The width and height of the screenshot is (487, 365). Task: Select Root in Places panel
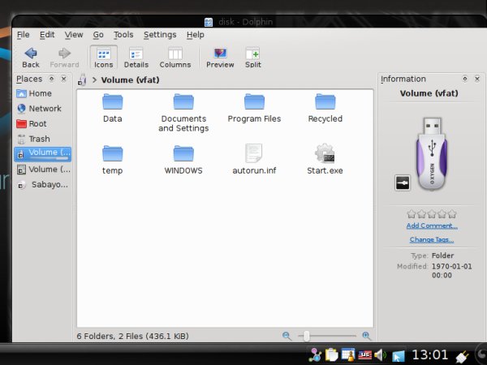[x=43, y=124]
